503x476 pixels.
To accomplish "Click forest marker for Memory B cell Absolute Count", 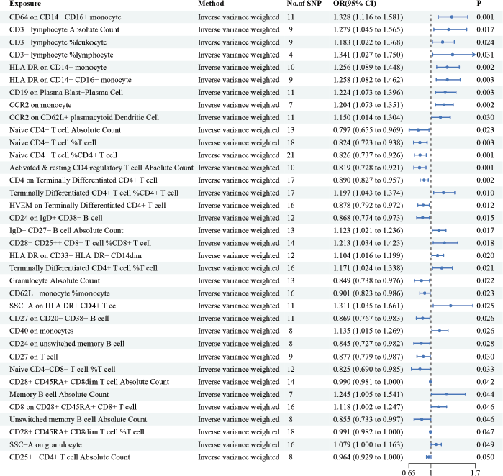I will [x=446, y=394].
